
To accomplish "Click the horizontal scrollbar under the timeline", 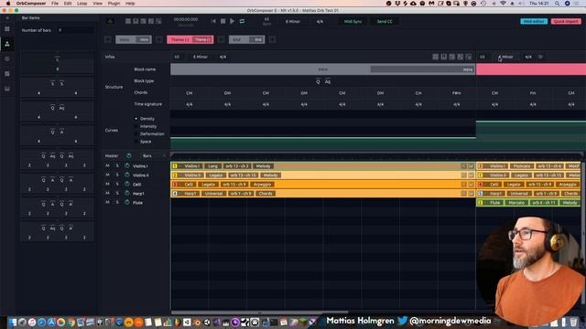I will point(260,313).
